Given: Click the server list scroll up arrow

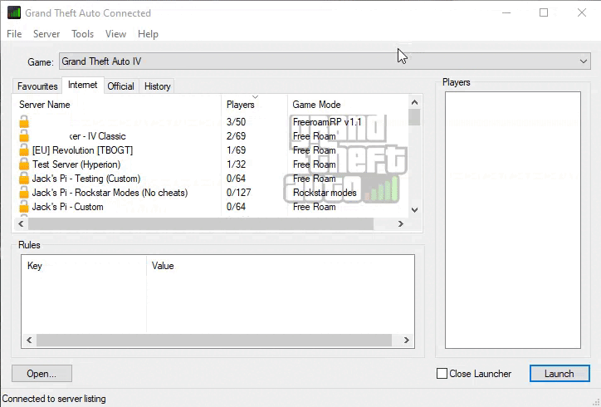Looking at the screenshot, I should [x=414, y=102].
